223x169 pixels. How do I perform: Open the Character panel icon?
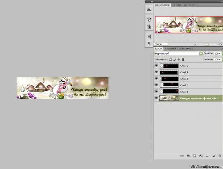click(x=149, y=37)
